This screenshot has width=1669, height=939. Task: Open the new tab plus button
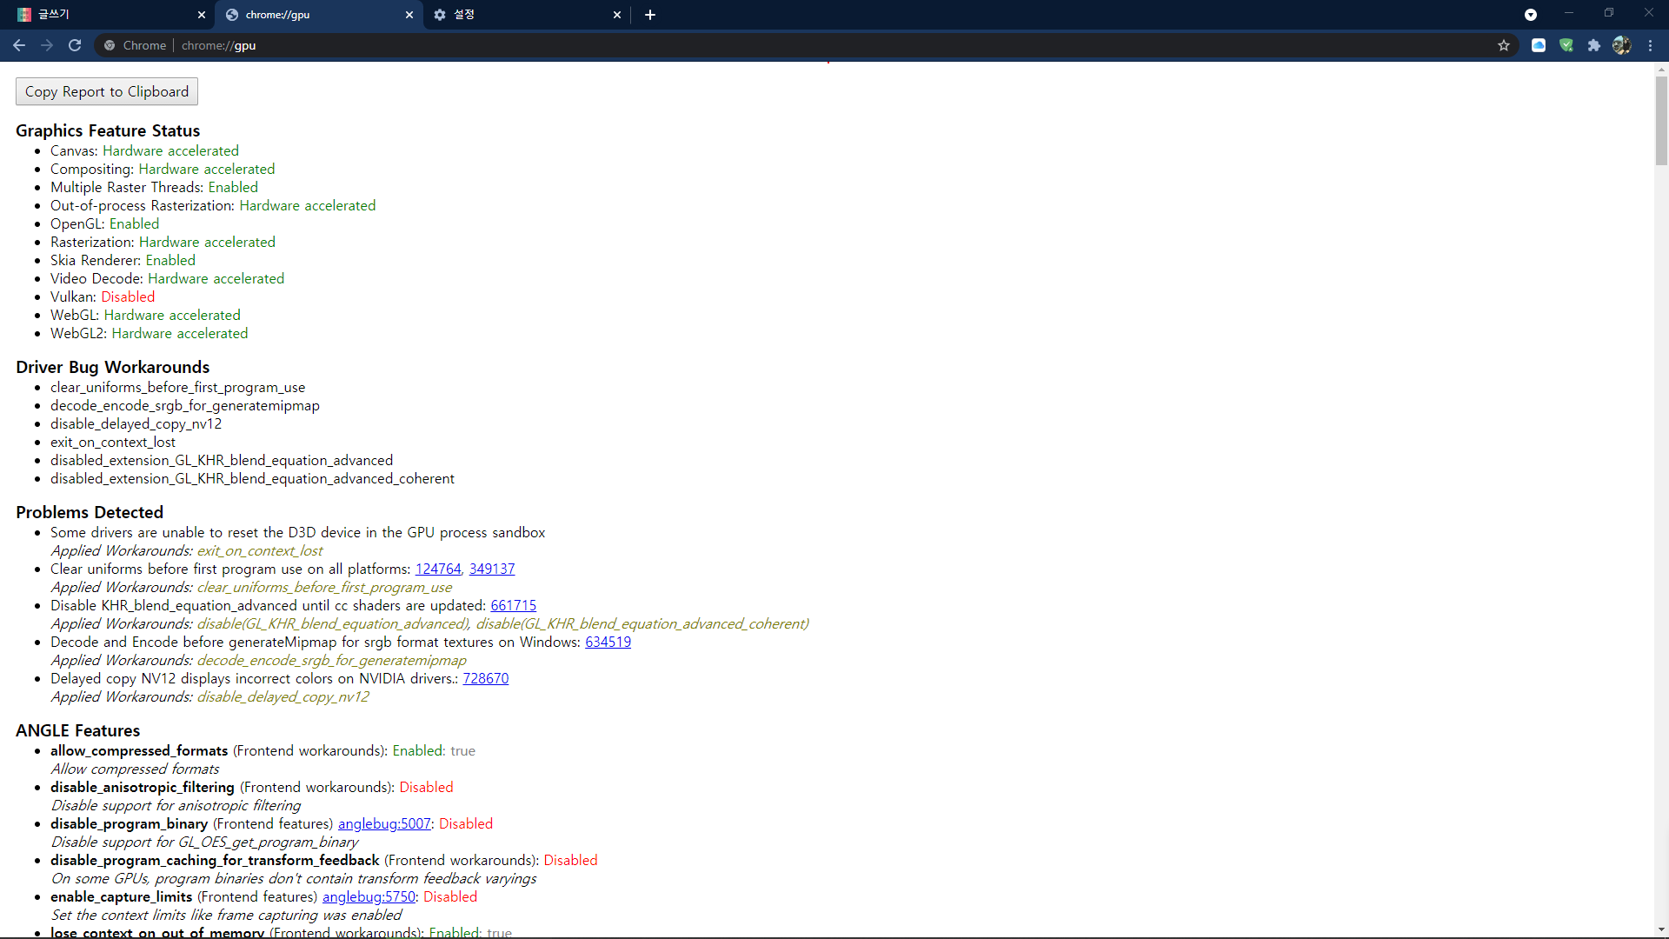click(x=650, y=15)
